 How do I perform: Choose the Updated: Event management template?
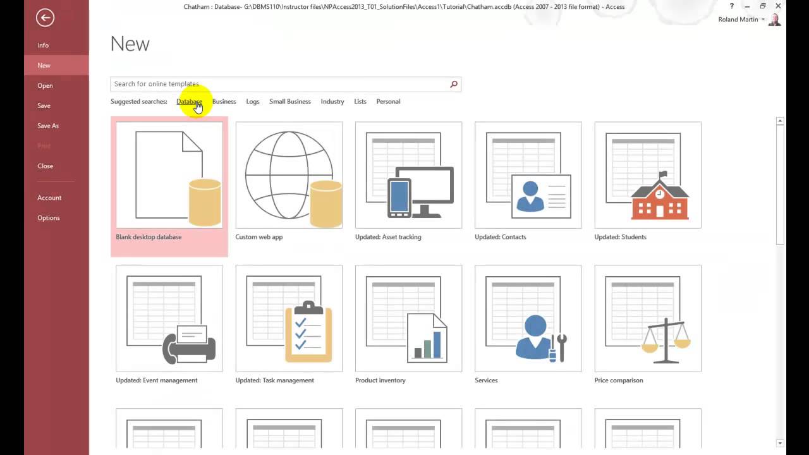169,325
